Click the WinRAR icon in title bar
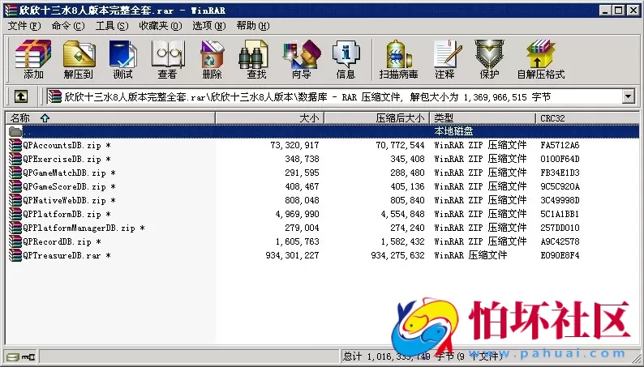The height and width of the screenshot is (367, 644). [x=11, y=11]
